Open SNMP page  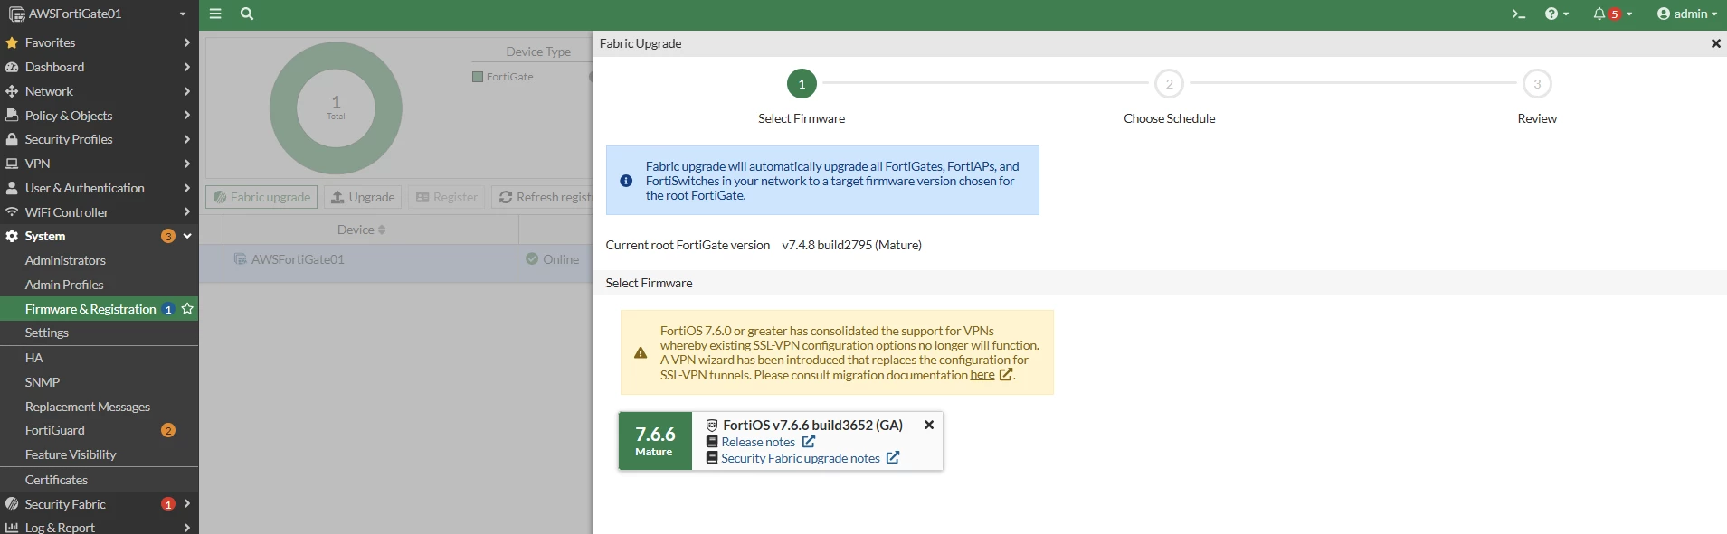tap(99, 382)
